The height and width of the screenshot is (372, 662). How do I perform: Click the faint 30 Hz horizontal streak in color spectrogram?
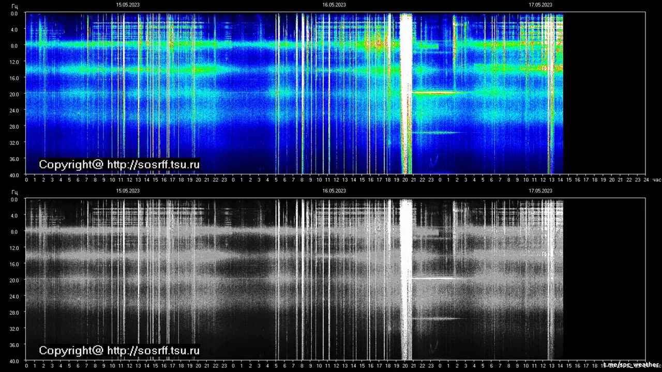point(436,133)
